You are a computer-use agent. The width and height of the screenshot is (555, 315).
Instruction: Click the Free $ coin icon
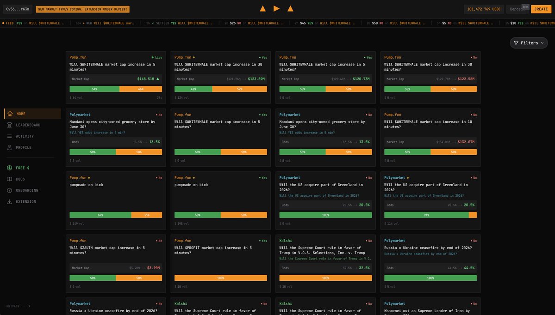tap(10, 168)
